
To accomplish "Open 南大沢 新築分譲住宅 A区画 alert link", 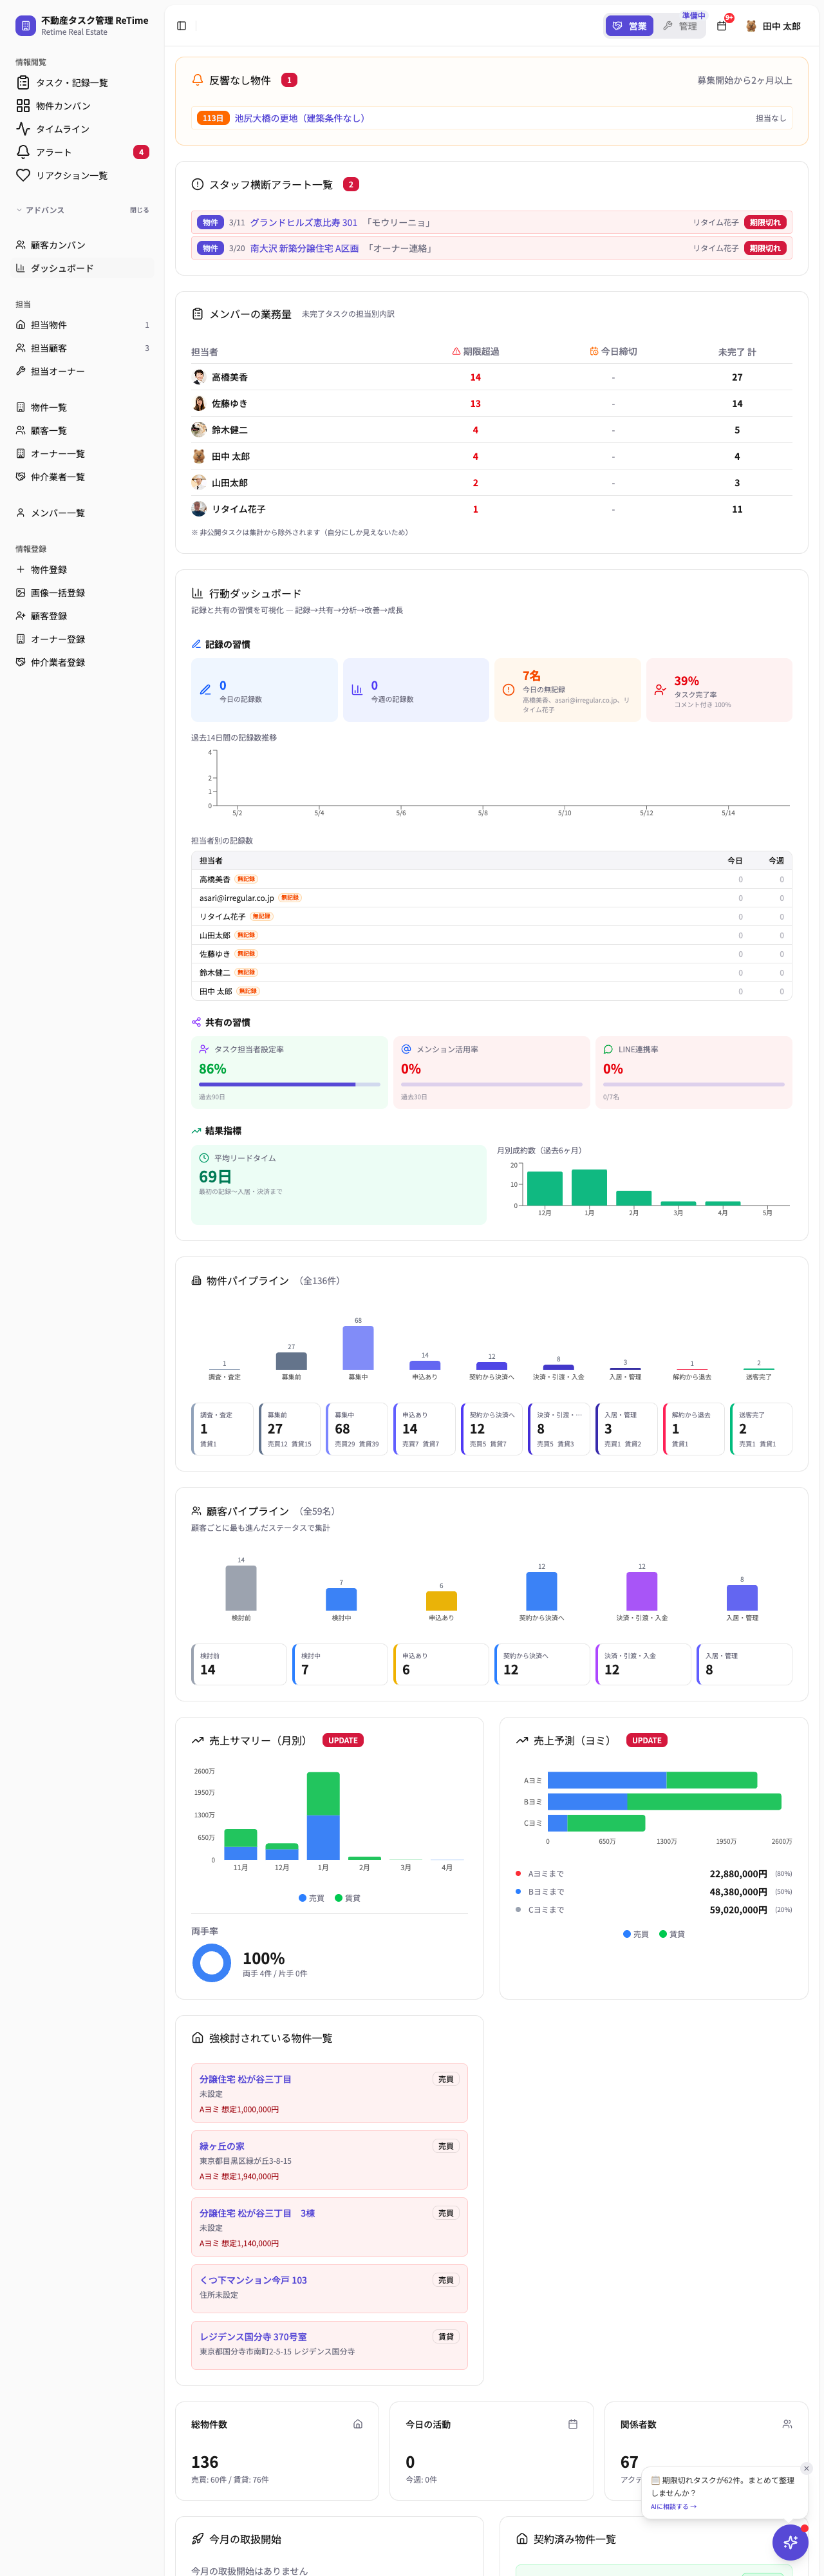I will 304,248.
